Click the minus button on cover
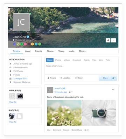Screen dimensions: 126x139 click(x=113, y=40)
